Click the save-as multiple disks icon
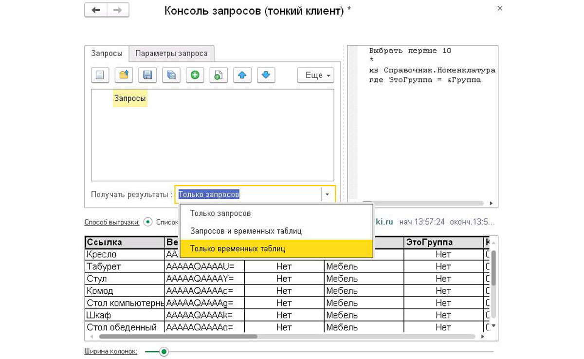The image size is (584, 359). tap(171, 75)
